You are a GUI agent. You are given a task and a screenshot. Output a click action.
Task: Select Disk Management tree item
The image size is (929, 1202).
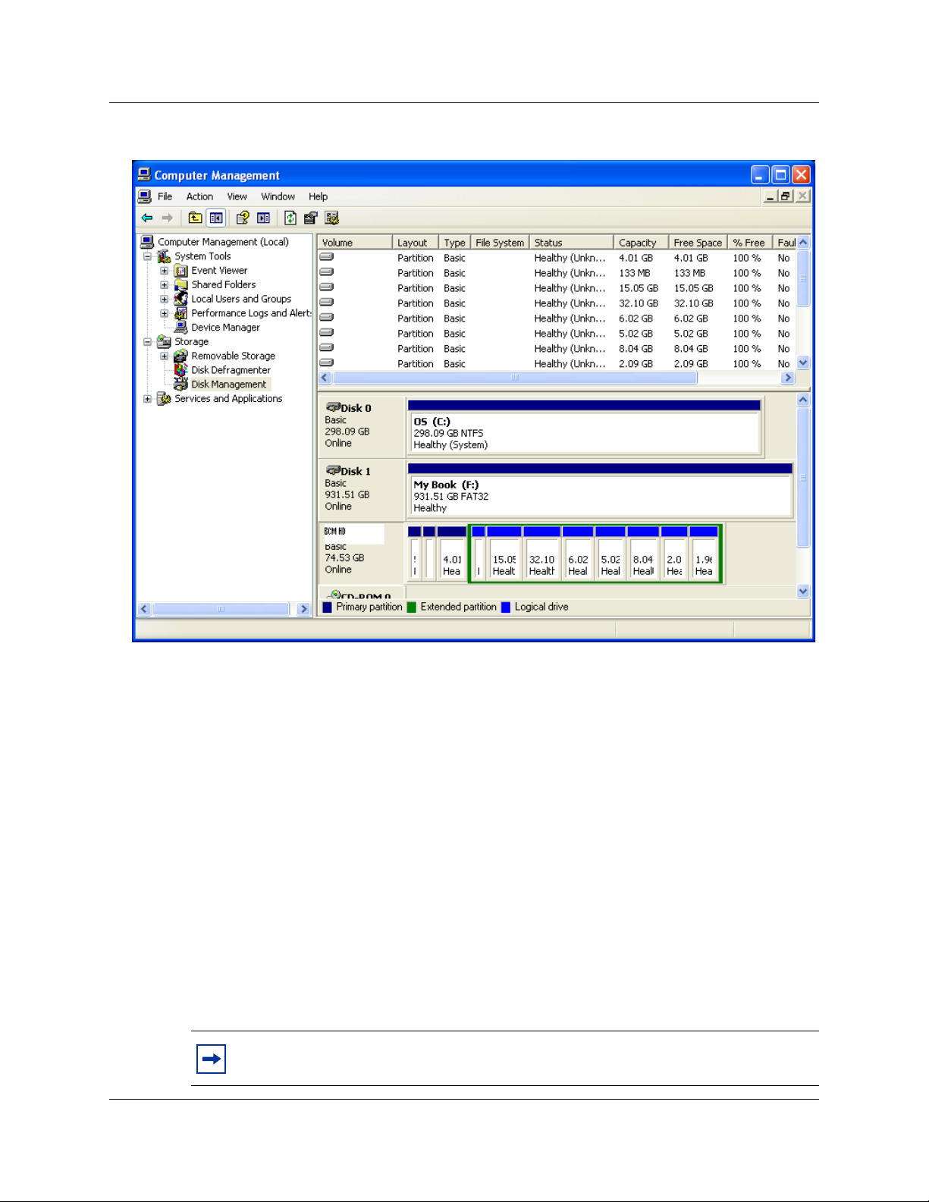tap(228, 384)
